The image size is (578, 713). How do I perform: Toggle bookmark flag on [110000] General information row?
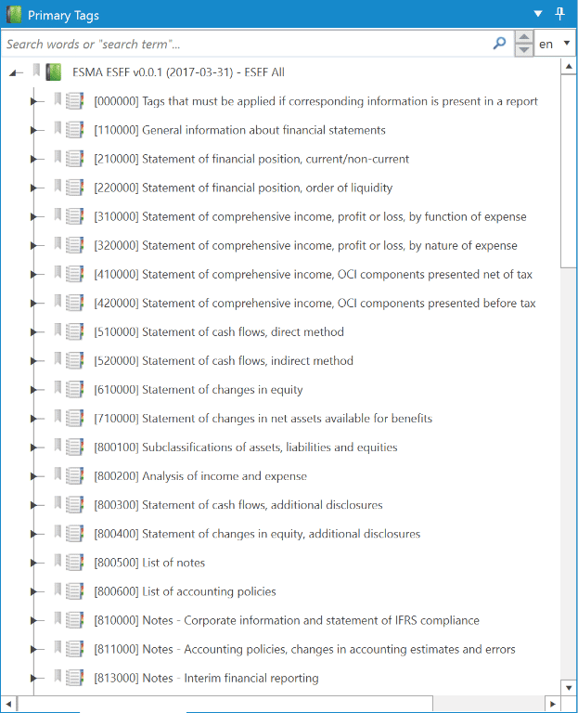[58, 128]
